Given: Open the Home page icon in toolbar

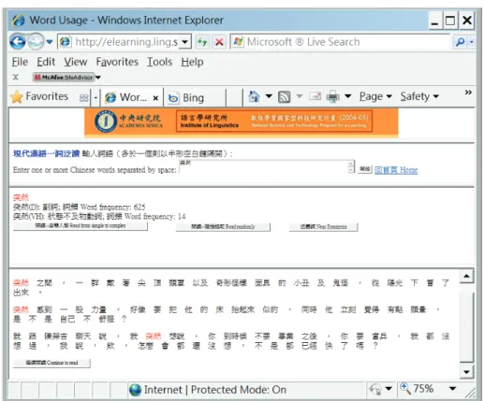Looking at the screenshot, I should click(x=254, y=96).
